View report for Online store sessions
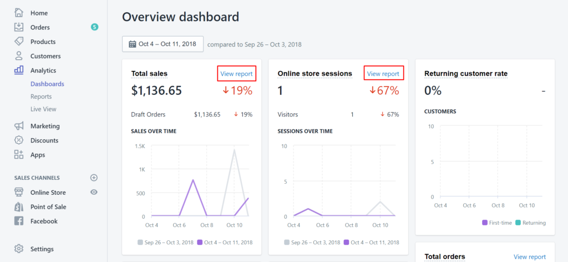The height and width of the screenshot is (262, 568). point(383,74)
